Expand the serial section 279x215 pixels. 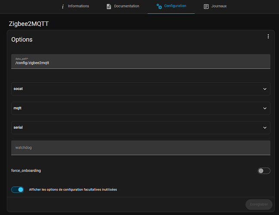pos(141,128)
